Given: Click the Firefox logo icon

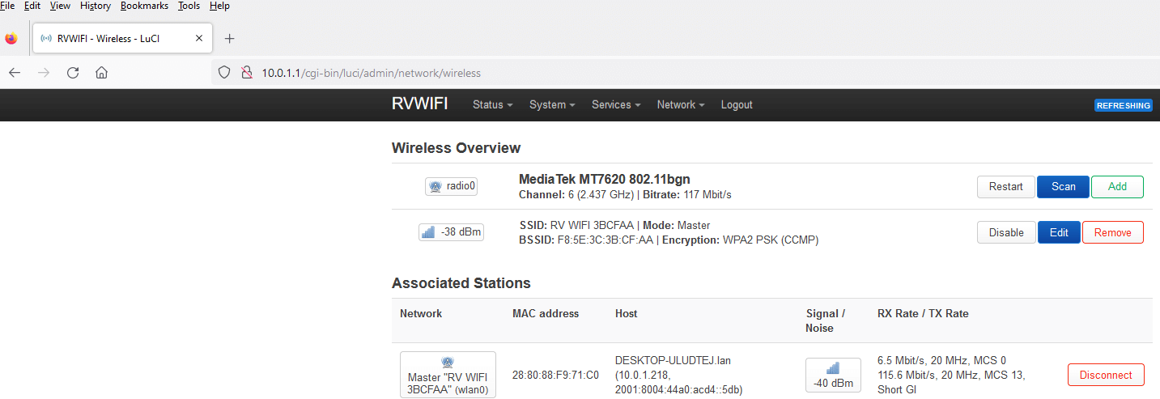Looking at the screenshot, I should tap(11, 38).
